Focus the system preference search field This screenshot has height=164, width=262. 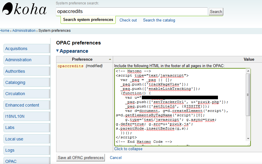pyautogui.click(x=132, y=11)
